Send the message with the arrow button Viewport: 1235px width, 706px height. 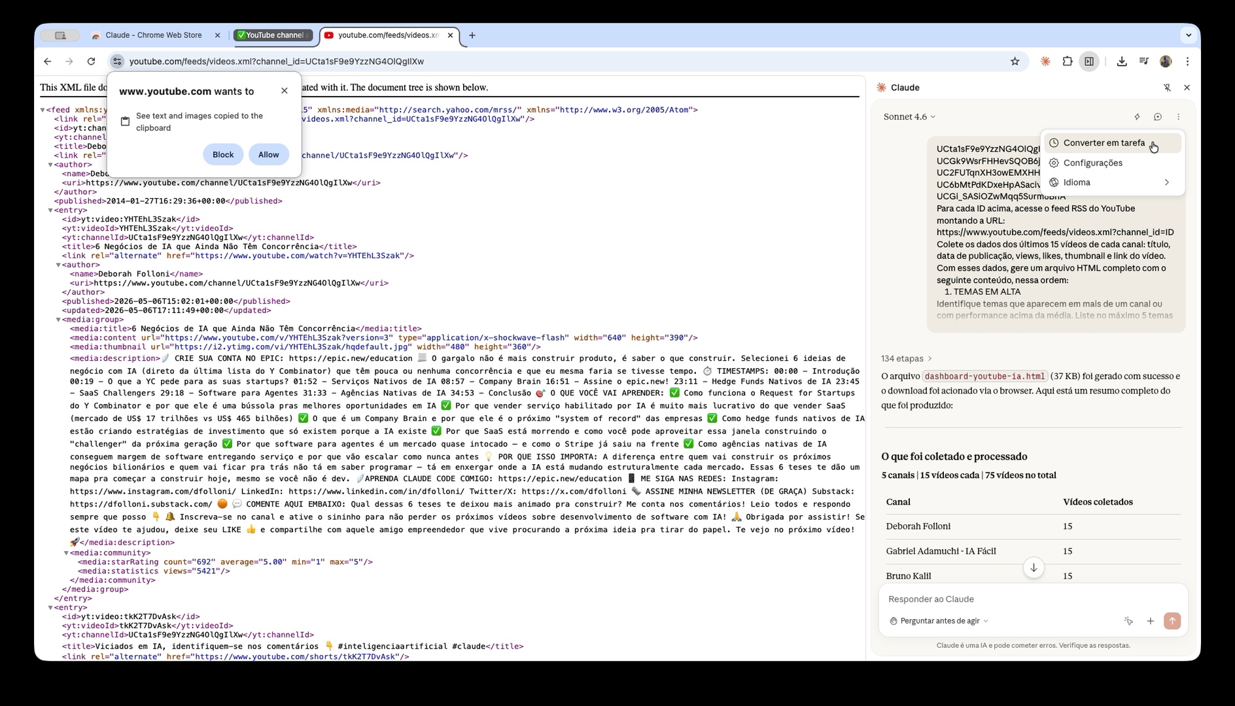pos(1172,621)
